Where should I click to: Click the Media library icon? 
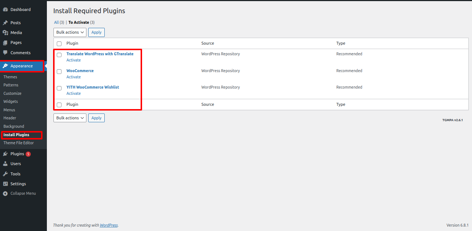click(x=5, y=33)
